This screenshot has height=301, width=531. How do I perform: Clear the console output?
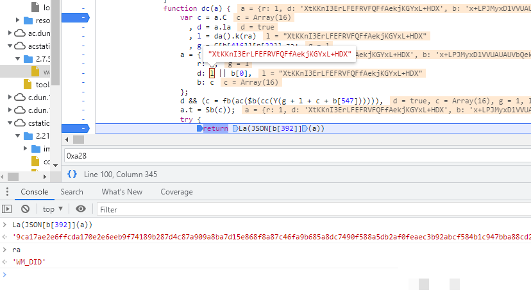coord(25,209)
